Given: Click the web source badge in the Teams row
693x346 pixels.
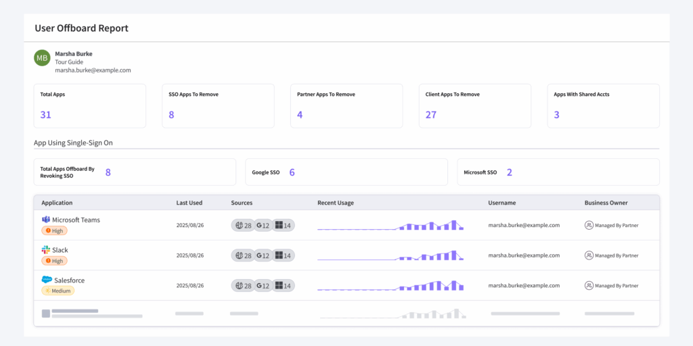Looking at the screenshot, I should coord(244,226).
